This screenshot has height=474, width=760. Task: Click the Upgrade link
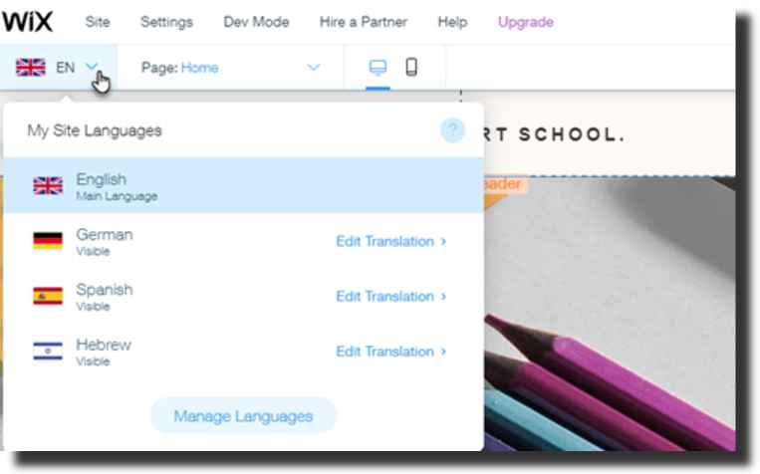(x=525, y=22)
